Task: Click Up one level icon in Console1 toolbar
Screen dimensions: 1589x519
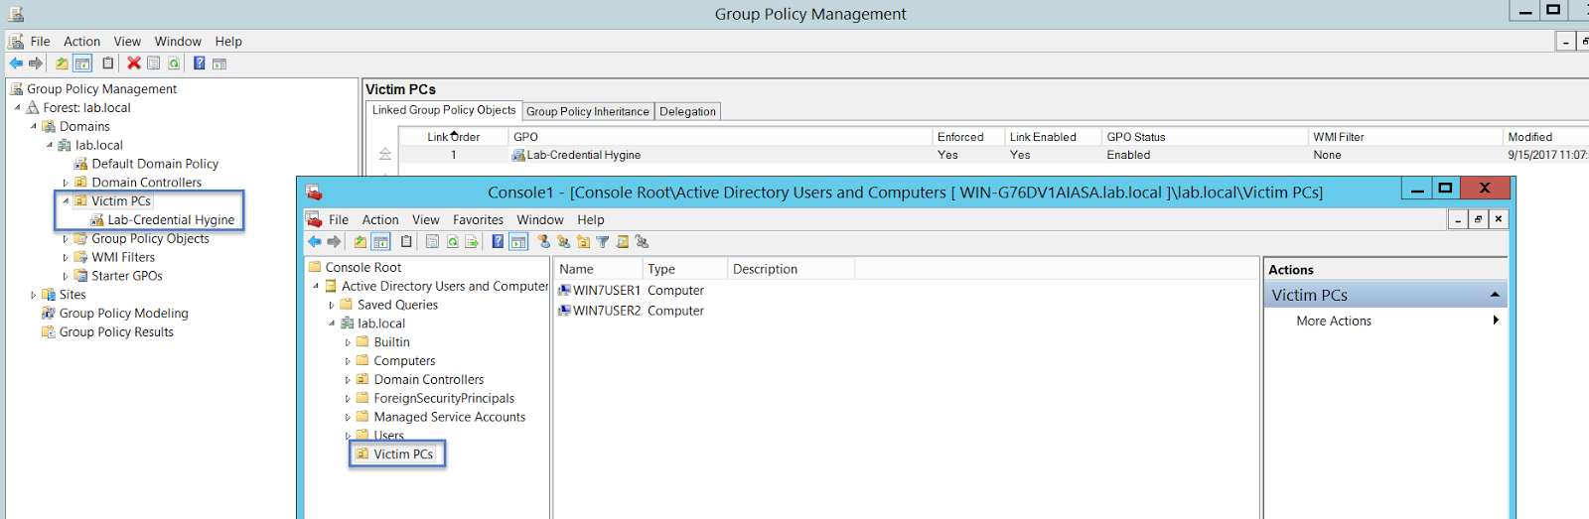Action: [x=361, y=242]
